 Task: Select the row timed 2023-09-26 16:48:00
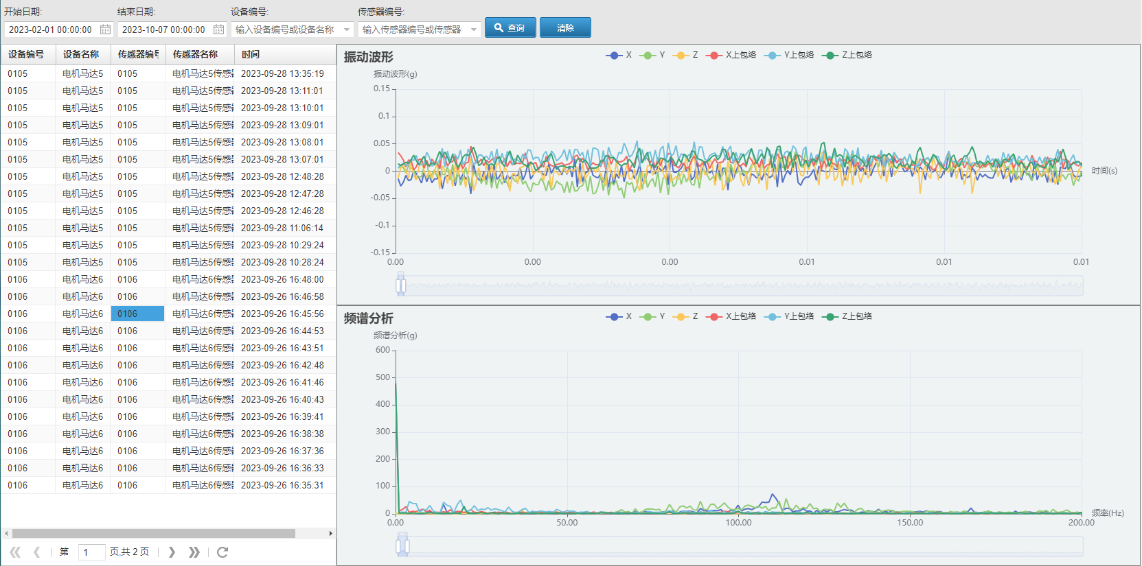pos(168,279)
